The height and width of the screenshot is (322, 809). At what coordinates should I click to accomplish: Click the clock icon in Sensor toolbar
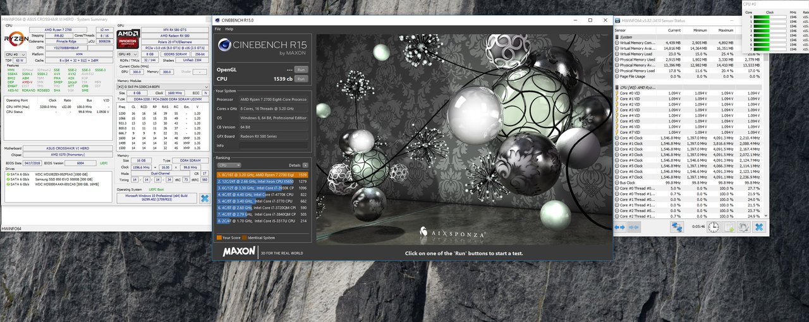pyautogui.click(x=713, y=227)
